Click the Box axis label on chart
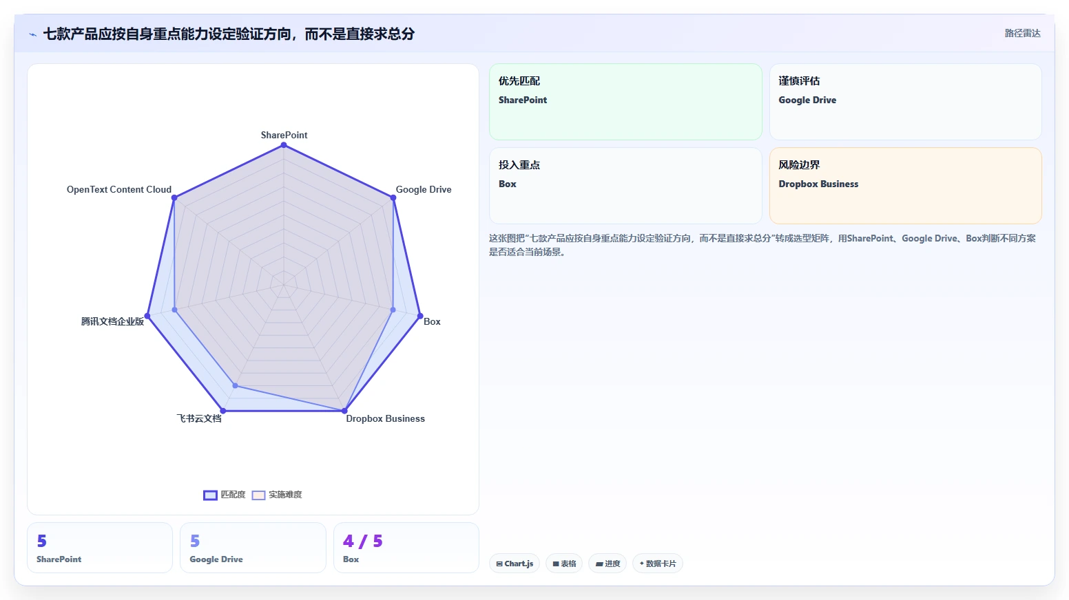This screenshot has height=600, width=1069. tap(432, 321)
